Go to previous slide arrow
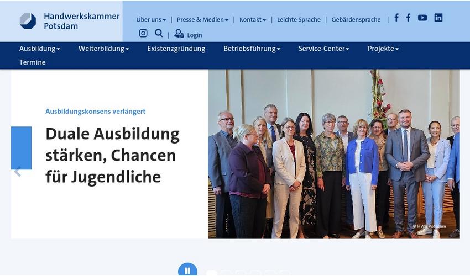 17,172
